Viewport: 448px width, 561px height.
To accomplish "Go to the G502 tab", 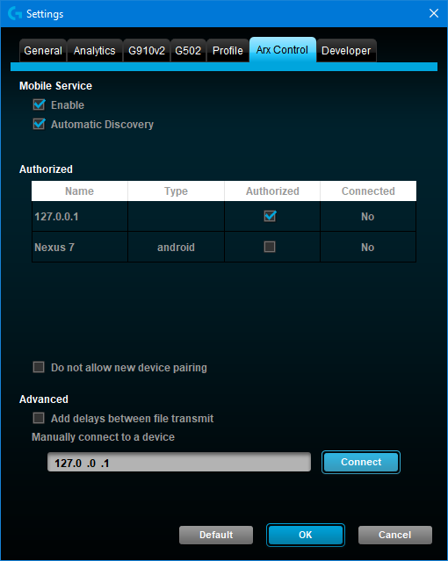I will 188,50.
